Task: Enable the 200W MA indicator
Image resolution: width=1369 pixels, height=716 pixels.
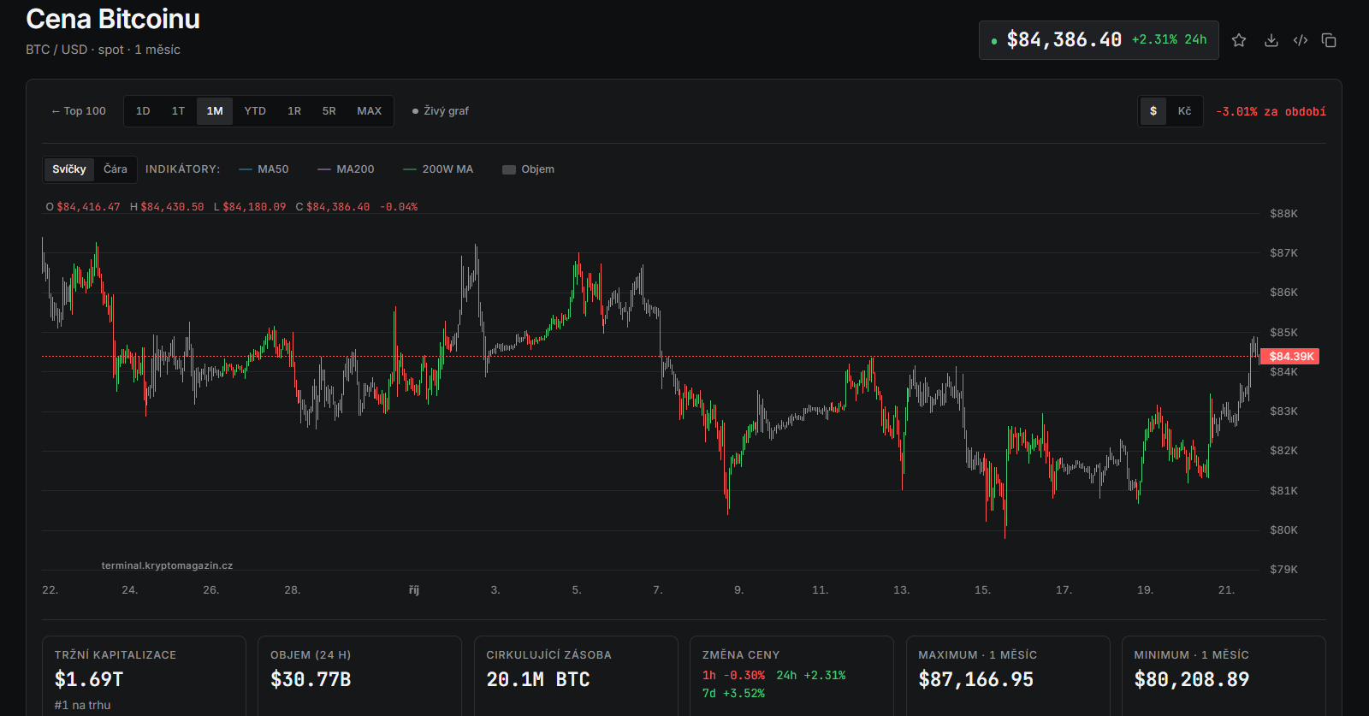Action: click(x=438, y=169)
